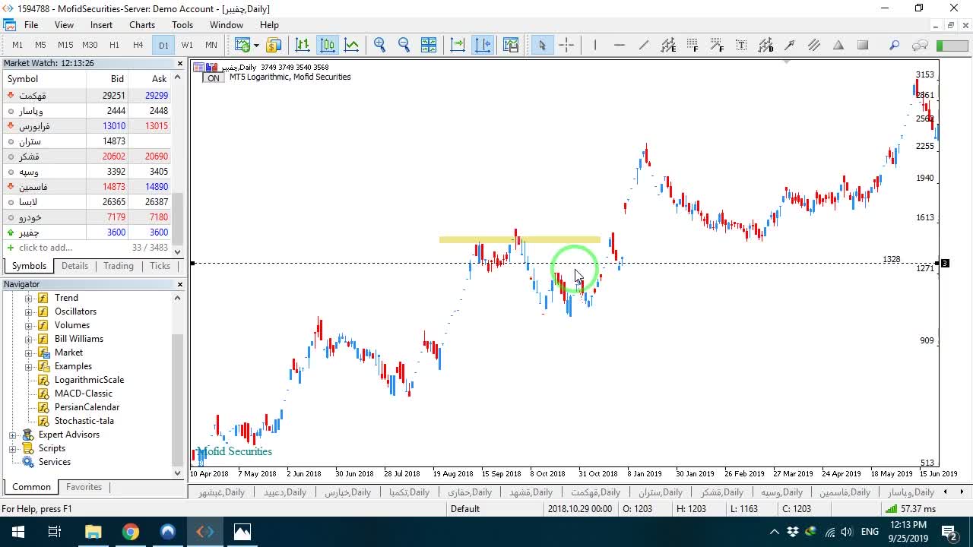Select the horizontal line tool
The image size is (973, 547).
tap(620, 45)
